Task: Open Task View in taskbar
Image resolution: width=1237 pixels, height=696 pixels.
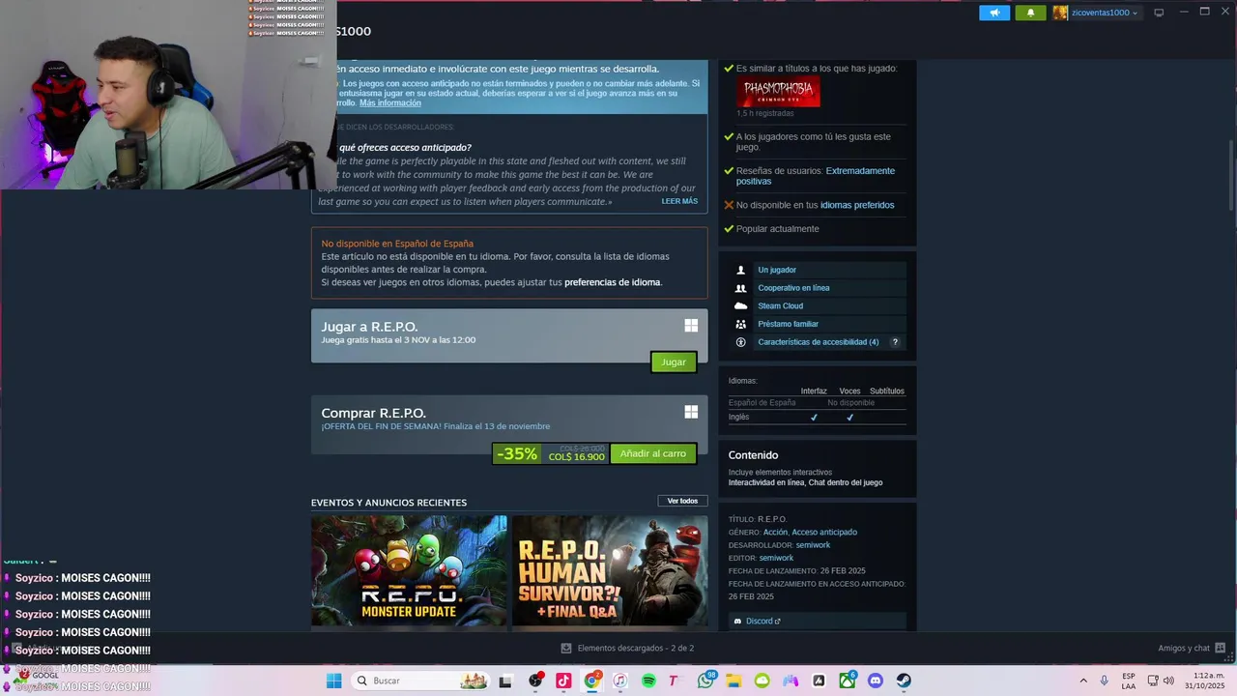Action: [504, 681]
